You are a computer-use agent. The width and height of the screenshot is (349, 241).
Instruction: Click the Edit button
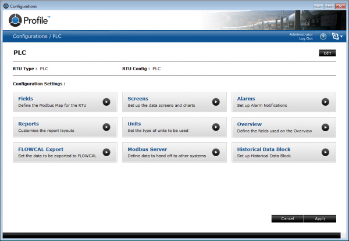click(327, 53)
